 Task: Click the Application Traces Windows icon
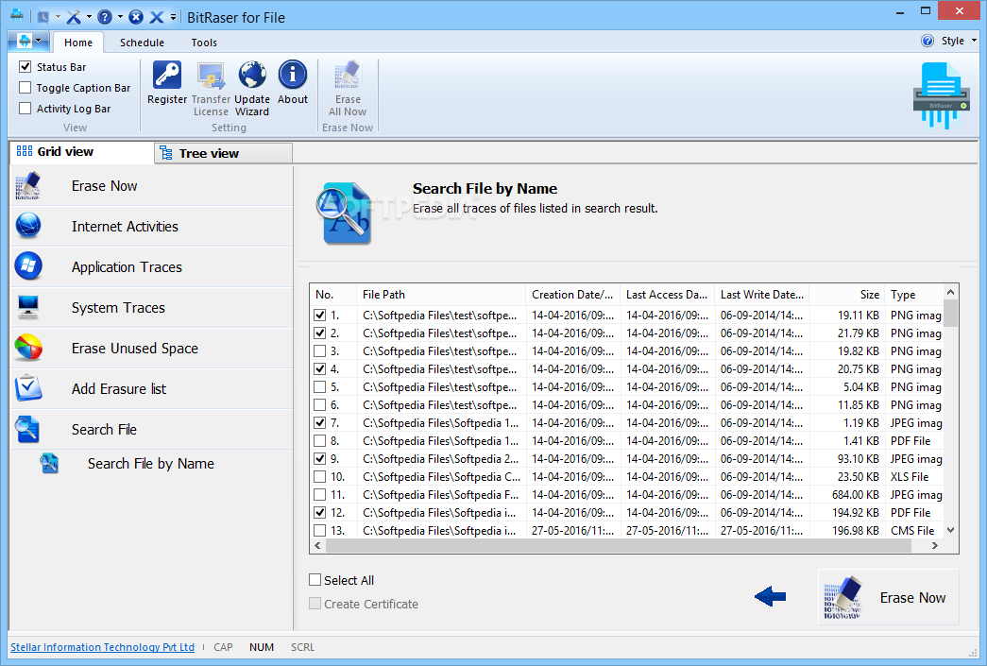(28, 266)
